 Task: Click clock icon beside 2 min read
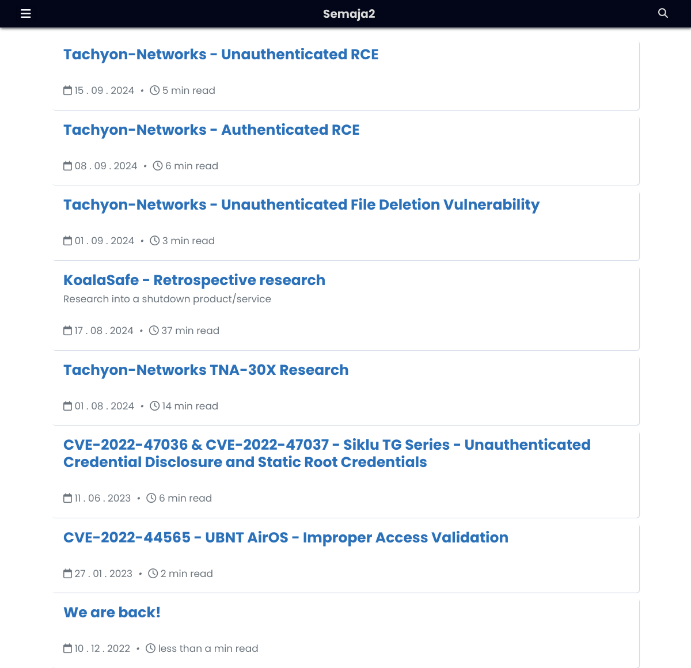click(153, 574)
